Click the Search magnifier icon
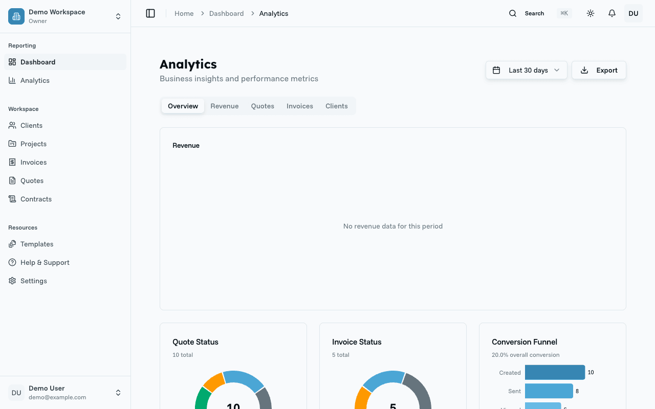Image resolution: width=655 pixels, height=409 pixels. [x=513, y=13]
